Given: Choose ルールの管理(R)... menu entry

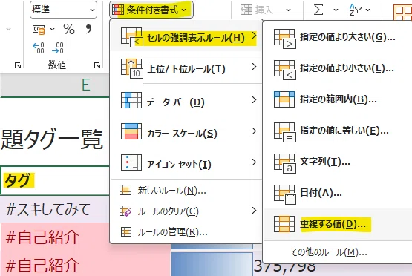Looking at the screenshot, I should click(186, 232).
